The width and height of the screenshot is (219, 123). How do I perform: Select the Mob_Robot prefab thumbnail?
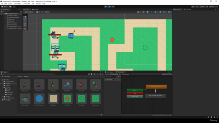click(67, 84)
